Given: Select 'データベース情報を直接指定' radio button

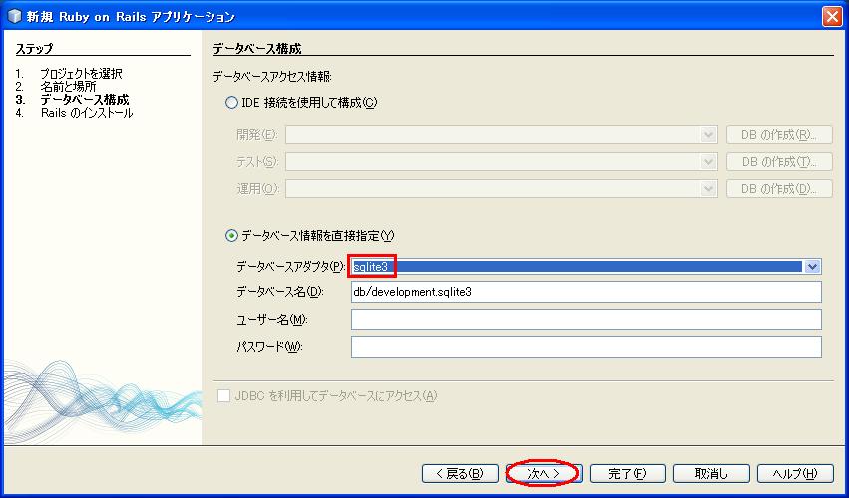Looking at the screenshot, I should (x=231, y=236).
